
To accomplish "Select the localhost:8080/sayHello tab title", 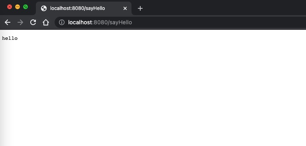I will [77, 8].
